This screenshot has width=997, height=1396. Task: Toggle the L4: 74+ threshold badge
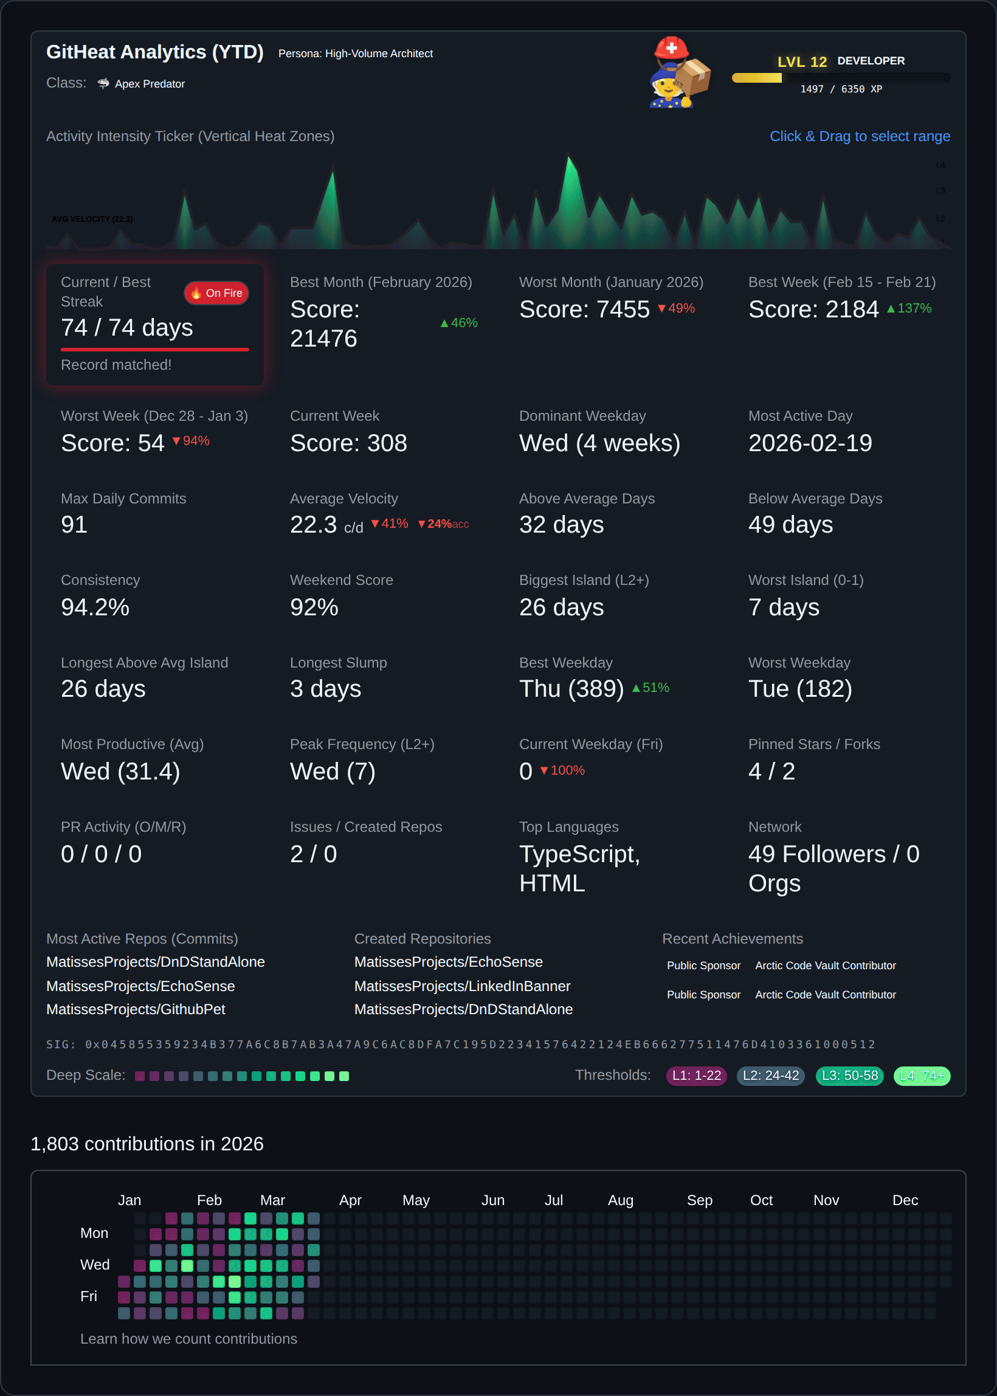click(x=922, y=1076)
